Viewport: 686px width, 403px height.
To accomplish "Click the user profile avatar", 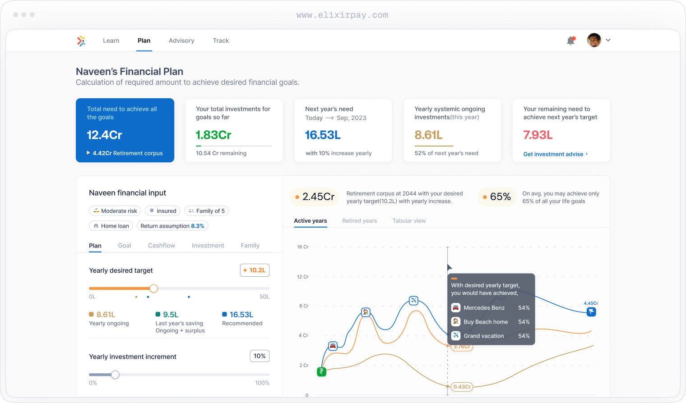I will (x=594, y=40).
